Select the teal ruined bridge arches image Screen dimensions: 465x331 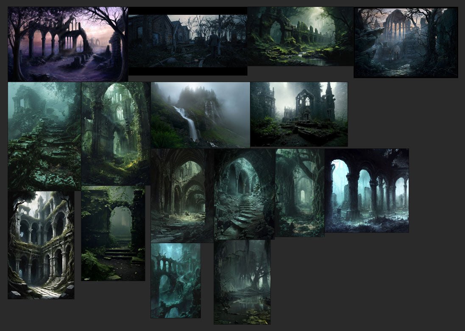click(175, 280)
